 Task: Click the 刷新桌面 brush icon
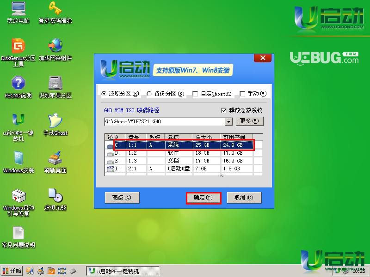point(55,162)
